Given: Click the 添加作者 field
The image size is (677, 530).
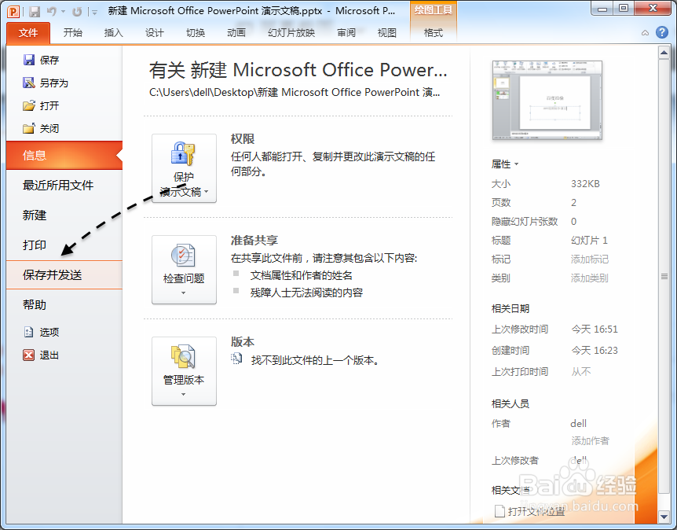Looking at the screenshot, I should [590, 440].
